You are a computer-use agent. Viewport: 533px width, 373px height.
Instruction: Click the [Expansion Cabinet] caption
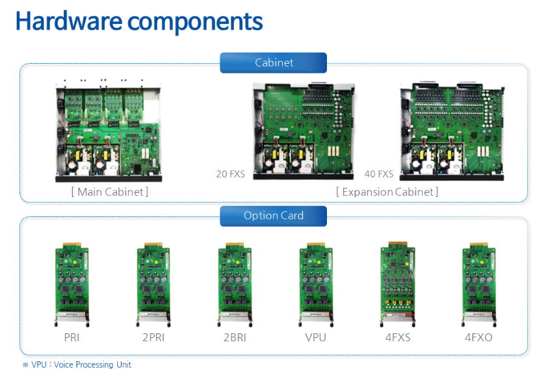(x=387, y=192)
